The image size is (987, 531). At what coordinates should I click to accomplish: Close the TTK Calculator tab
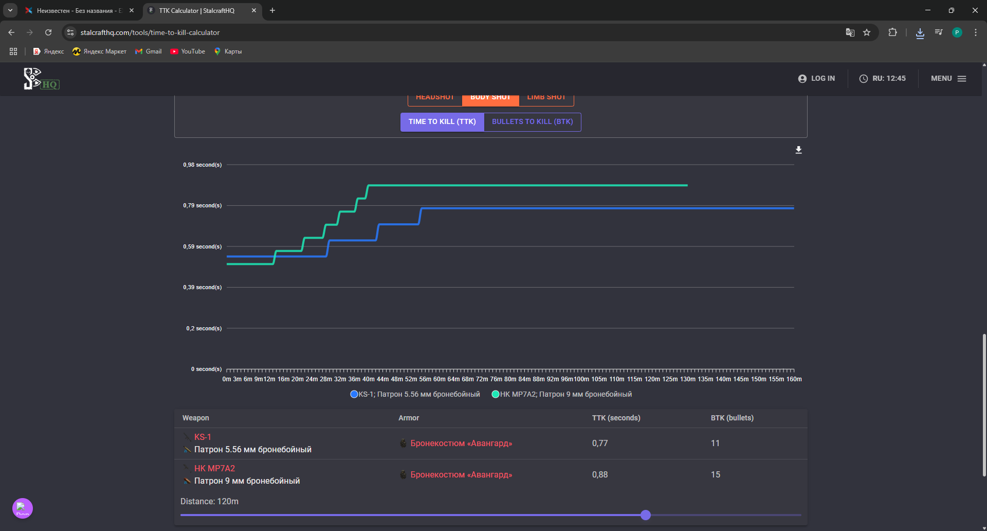[254, 10]
